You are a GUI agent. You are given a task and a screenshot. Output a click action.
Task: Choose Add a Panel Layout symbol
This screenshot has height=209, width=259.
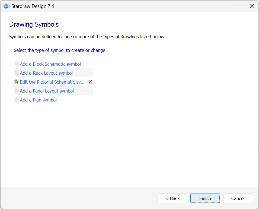47,91
